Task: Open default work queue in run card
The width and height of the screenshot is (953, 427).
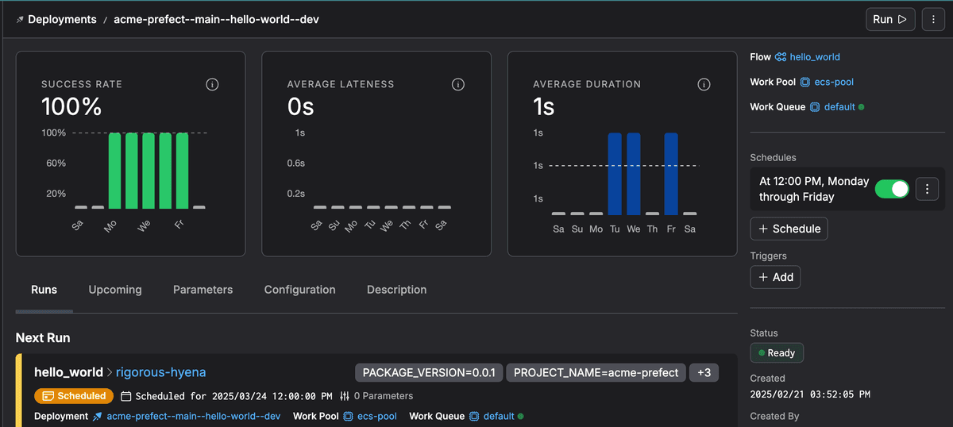Action: (500, 416)
